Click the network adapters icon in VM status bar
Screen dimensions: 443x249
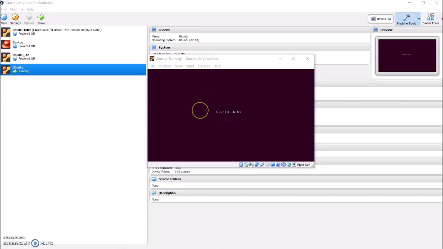pos(257,165)
